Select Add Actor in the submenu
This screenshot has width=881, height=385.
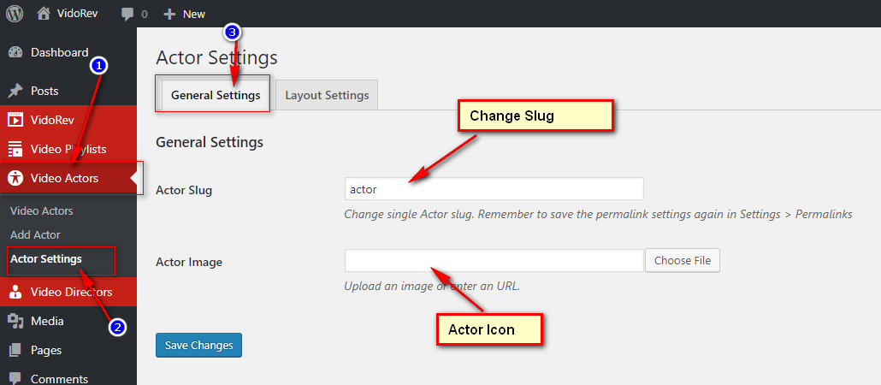(x=35, y=234)
